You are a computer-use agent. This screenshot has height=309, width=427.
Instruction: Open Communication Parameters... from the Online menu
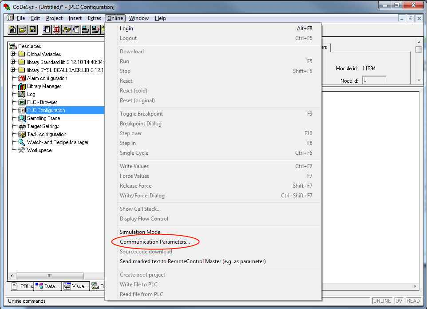(x=213, y=241)
